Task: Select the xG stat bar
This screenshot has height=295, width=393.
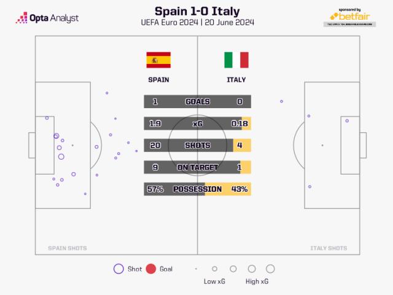Action: pos(197,124)
